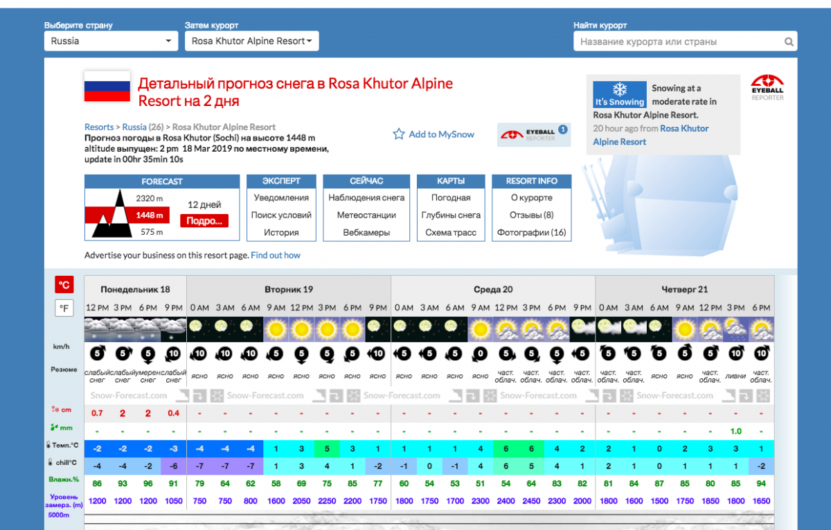
Task: Click the Tuesday 9 AM sunny weather icon
Action: click(276, 329)
